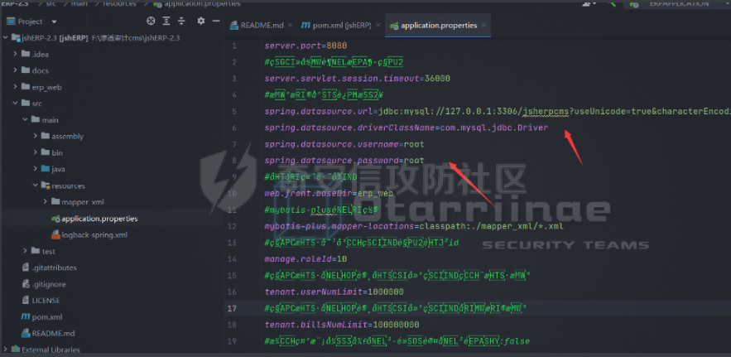Click the Select Opened File target icon
Screen dimensions: 731x357
point(151,21)
